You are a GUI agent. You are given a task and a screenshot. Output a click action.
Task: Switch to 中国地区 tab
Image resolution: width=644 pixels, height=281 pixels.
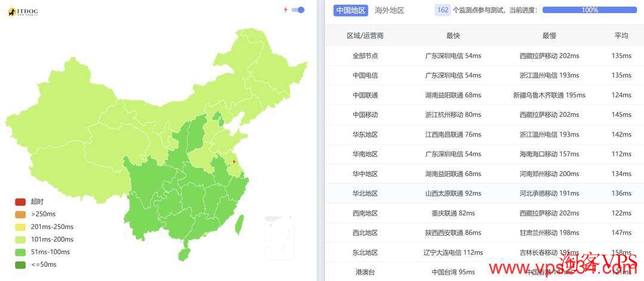(x=351, y=10)
